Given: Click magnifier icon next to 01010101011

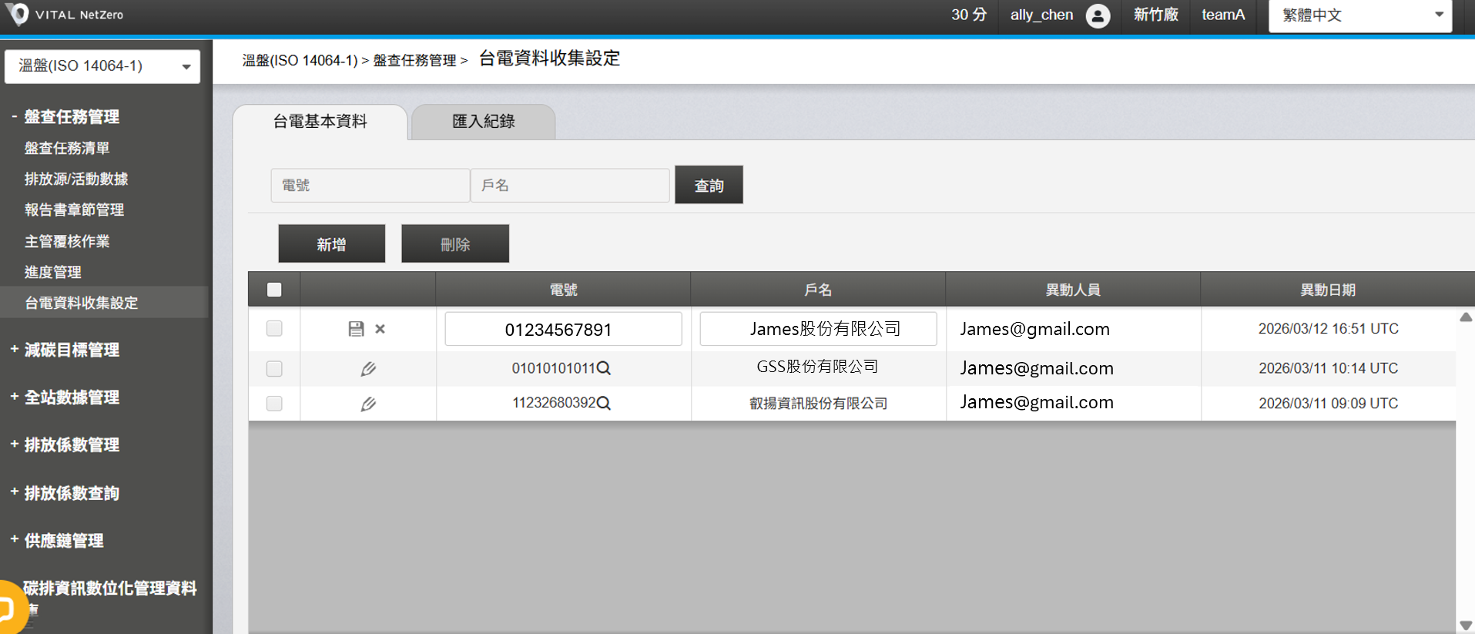Looking at the screenshot, I should tap(604, 368).
